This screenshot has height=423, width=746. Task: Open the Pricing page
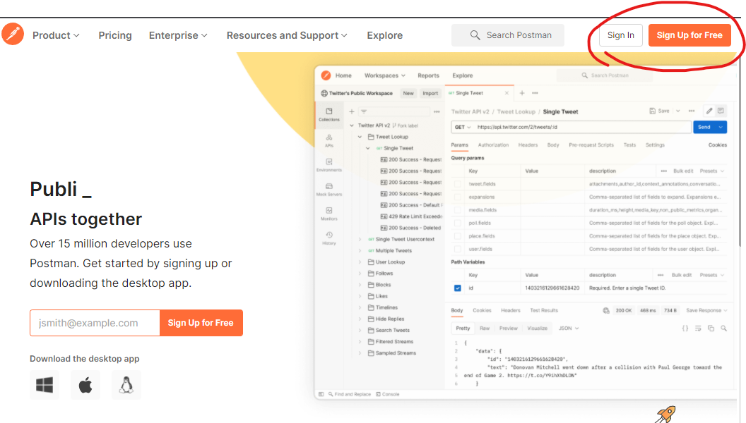[x=115, y=35]
